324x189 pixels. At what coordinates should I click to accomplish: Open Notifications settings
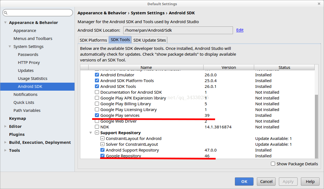coord(25,94)
